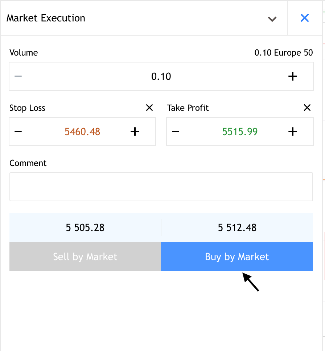Increase the Take Profit value
Image resolution: width=325 pixels, height=351 pixels.
click(x=292, y=132)
